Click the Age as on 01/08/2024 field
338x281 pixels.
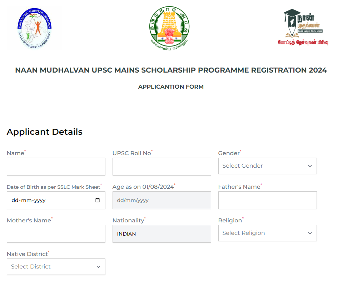point(161,200)
